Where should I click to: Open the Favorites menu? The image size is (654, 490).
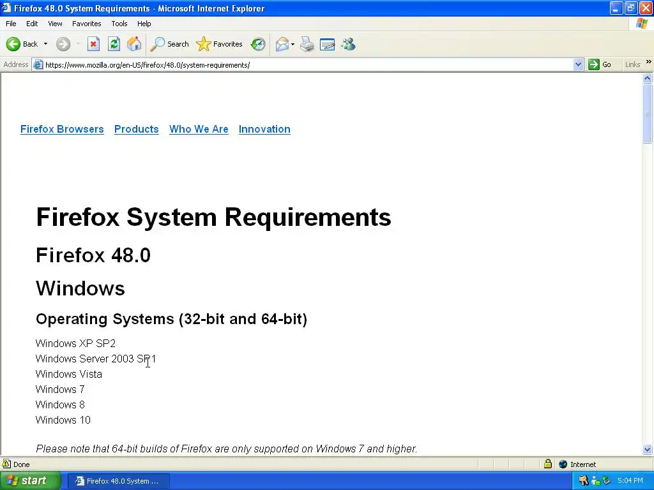(x=87, y=24)
